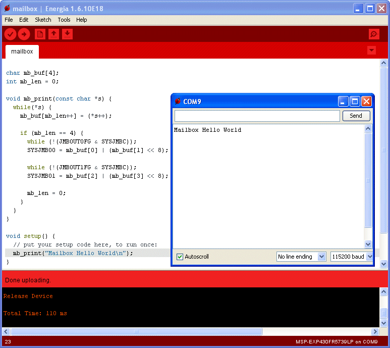Viewport: 390px width, 348px height.
Task: Click the 'put your setup code here' comment
Action: (85, 244)
